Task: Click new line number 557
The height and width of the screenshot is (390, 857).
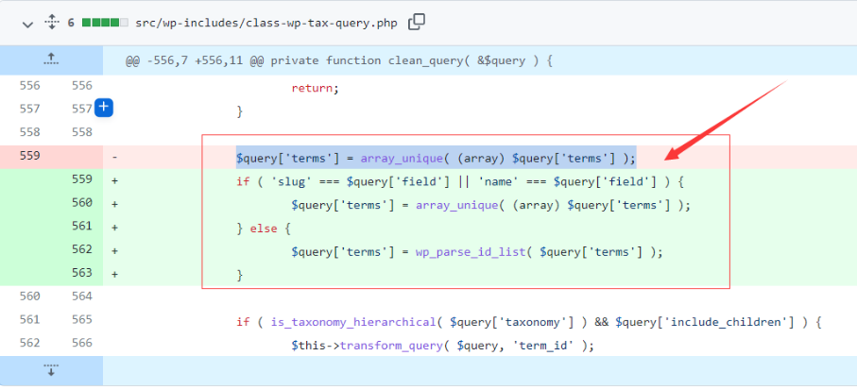Action: coord(82,109)
